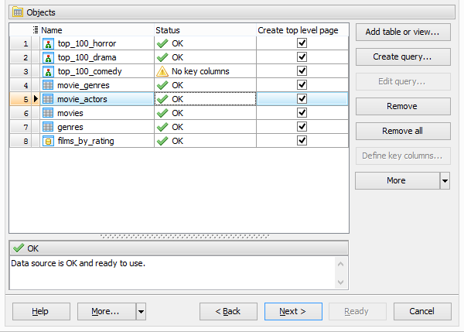Image resolution: width=464 pixels, height=332 pixels.
Task: Uncheck top level page for top_100_horror
Action: tap(302, 43)
